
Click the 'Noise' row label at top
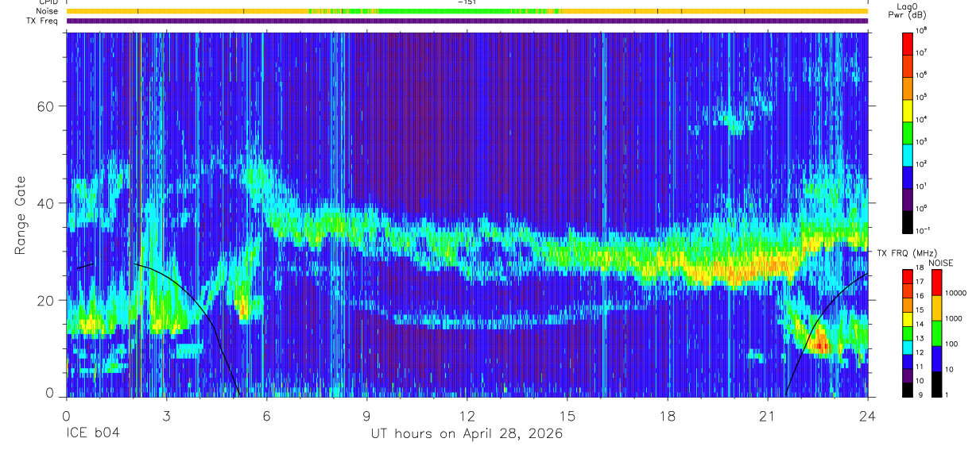[x=48, y=11]
